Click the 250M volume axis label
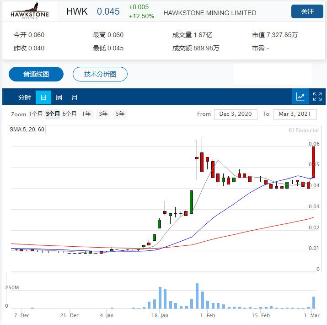The width and height of the screenshot is (327, 325). coord(12,287)
